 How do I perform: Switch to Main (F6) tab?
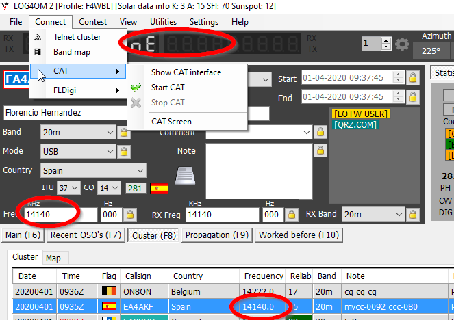point(23,235)
